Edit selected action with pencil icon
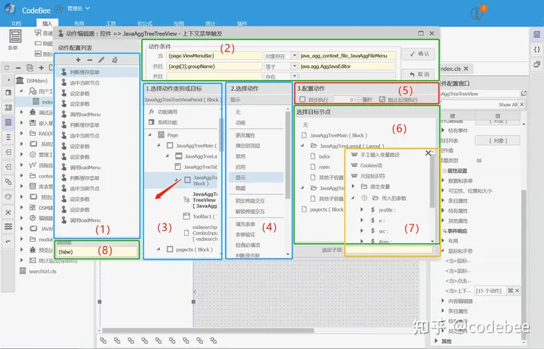 click(101, 60)
